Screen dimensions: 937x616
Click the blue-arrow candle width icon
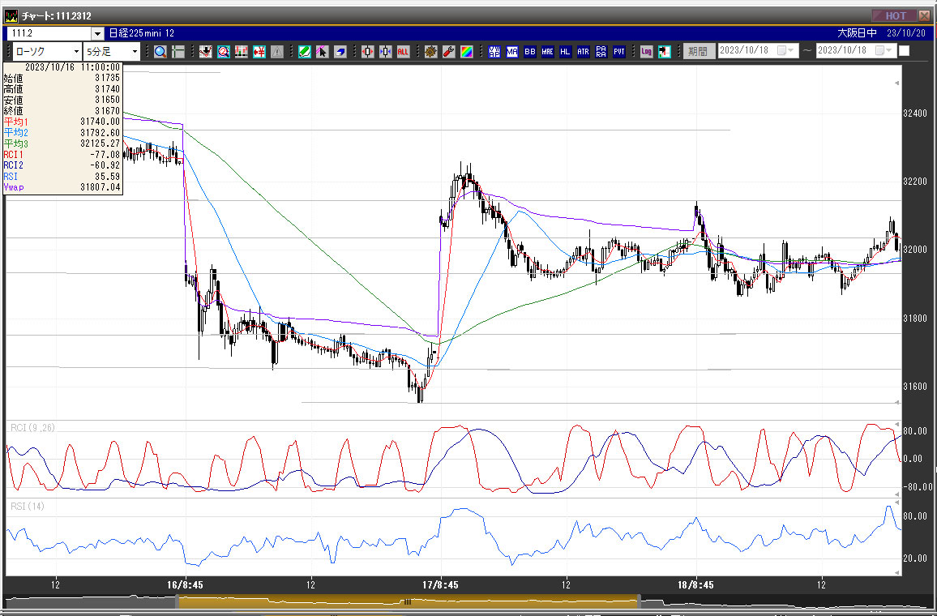tap(386, 52)
